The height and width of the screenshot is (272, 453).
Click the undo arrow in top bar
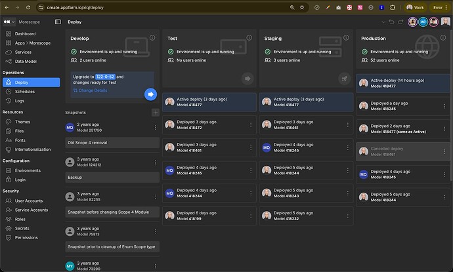[391, 22]
